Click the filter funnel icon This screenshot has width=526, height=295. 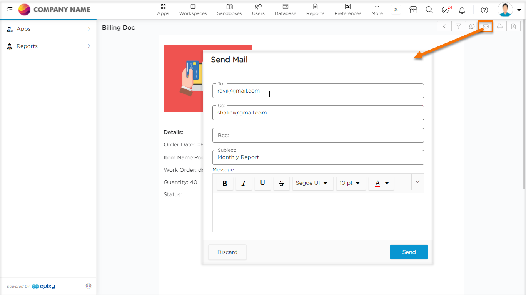coord(458,27)
